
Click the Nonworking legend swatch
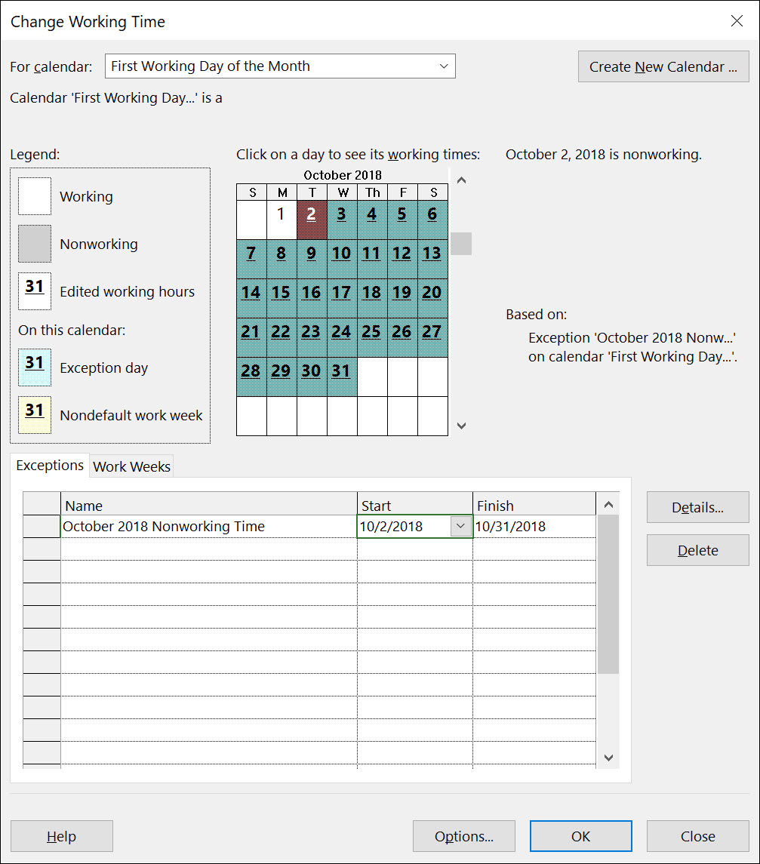point(35,244)
